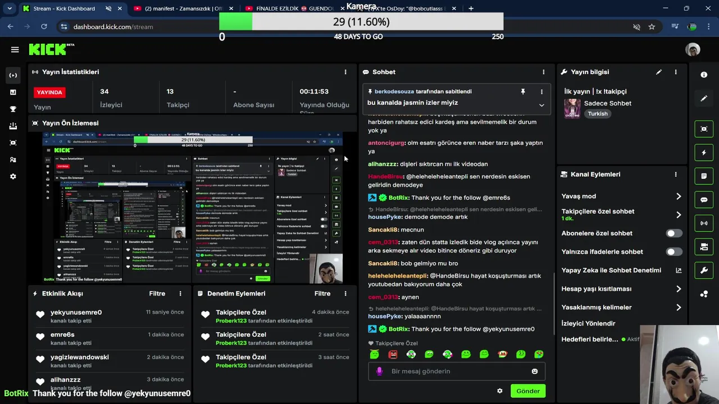Toggle the wrench stream info icon in right sidebar

click(x=704, y=270)
